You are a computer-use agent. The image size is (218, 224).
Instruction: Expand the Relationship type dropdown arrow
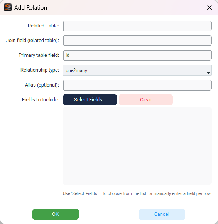[x=208, y=73]
